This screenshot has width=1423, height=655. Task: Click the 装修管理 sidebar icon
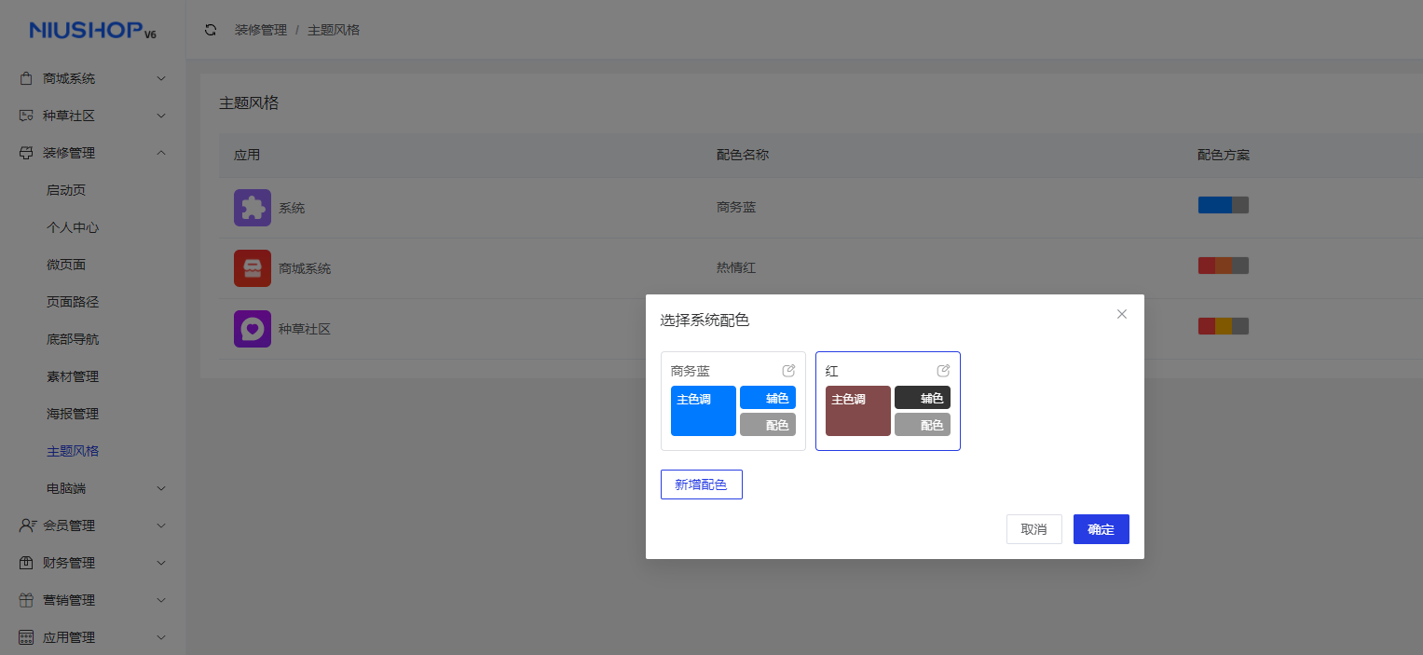tap(26, 153)
